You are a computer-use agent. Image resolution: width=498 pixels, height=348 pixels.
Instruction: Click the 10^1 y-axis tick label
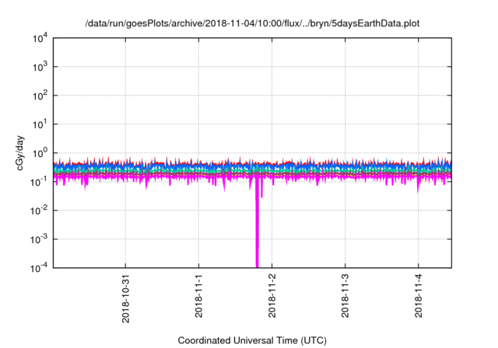[40, 124]
